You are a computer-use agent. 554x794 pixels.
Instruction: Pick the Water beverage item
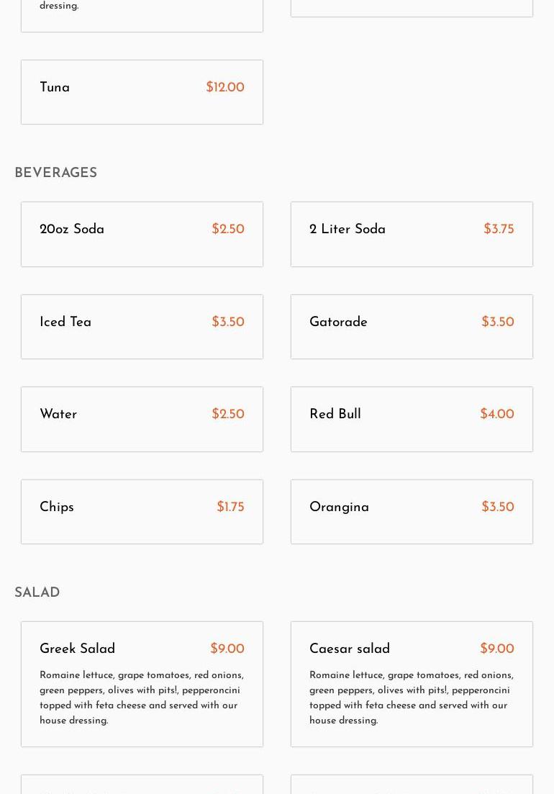58,415
